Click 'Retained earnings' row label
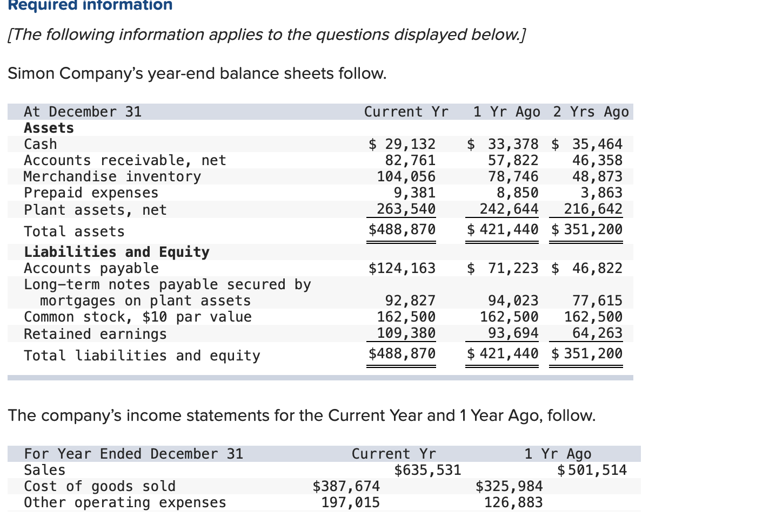776x518 pixels. pyautogui.click(x=96, y=334)
